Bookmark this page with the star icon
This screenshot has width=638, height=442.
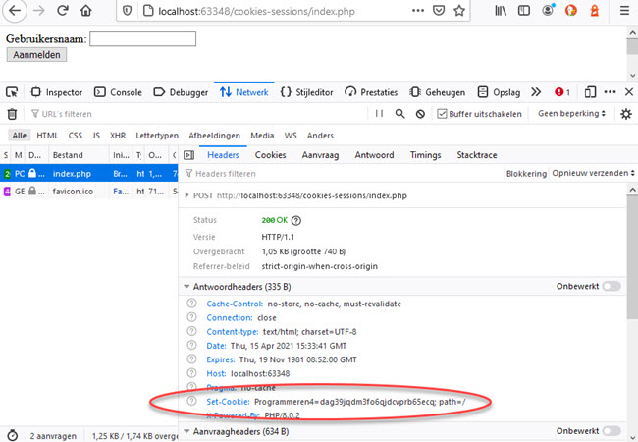[x=459, y=11]
